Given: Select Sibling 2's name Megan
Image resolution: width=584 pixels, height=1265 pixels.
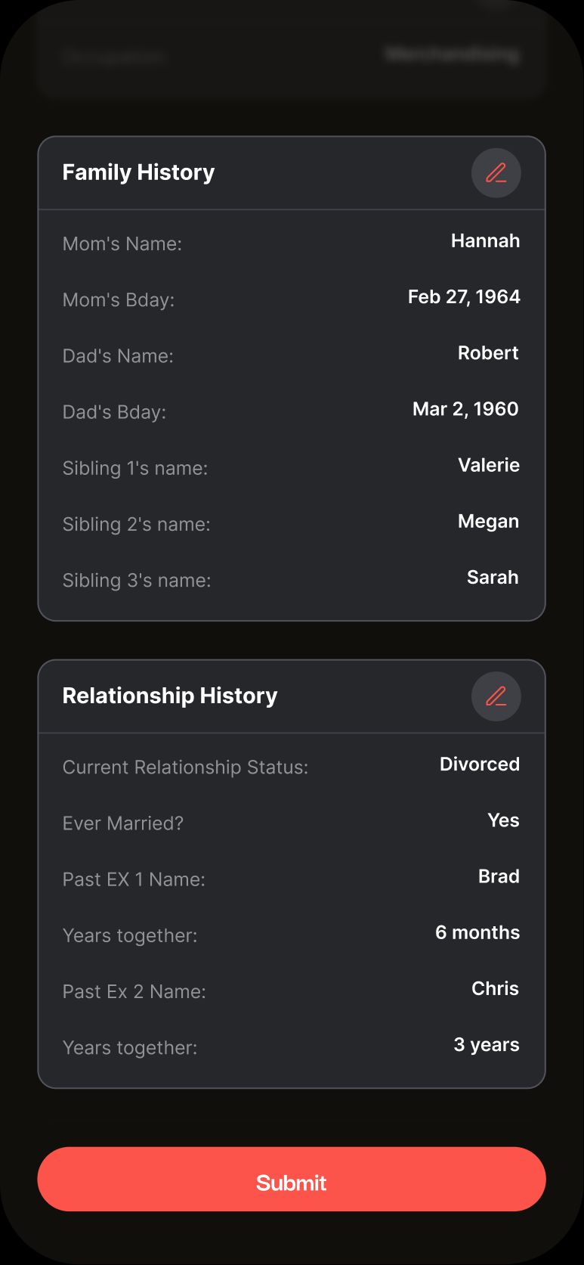Looking at the screenshot, I should click(488, 521).
